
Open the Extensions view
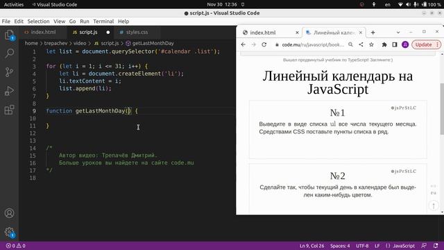[x=9, y=110]
